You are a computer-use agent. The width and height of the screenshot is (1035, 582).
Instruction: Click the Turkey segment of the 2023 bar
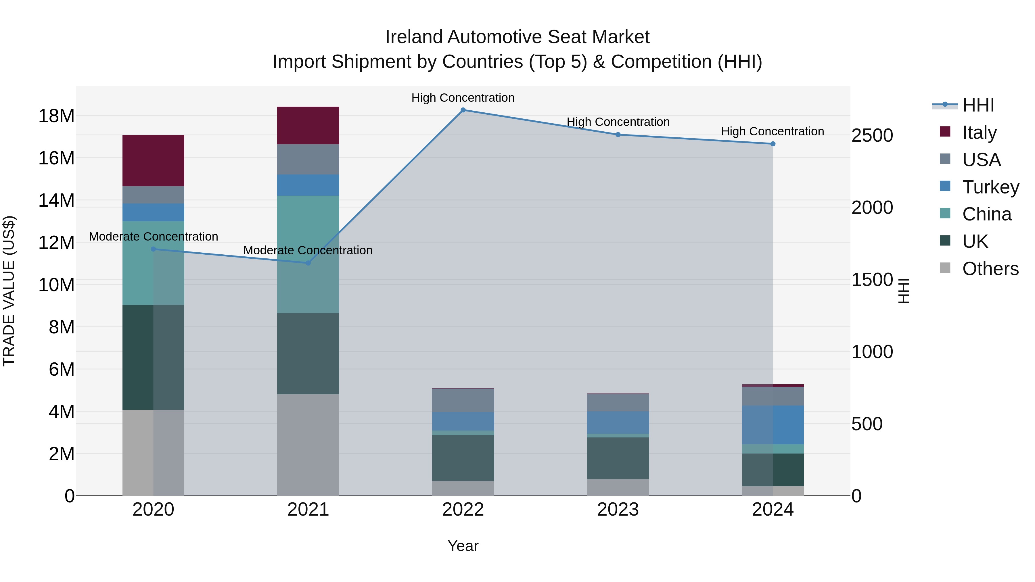pos(618,422)
